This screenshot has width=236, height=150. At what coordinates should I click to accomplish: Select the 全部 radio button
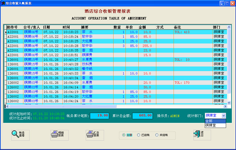point(124,135)
